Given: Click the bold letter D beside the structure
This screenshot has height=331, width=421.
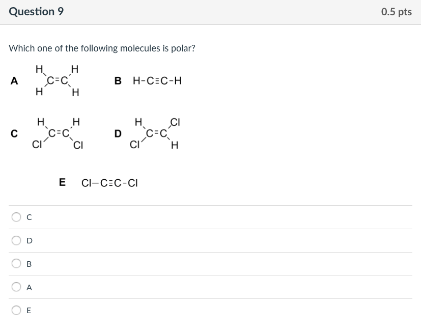Looking at the screenshot, I should click(118, 134).
